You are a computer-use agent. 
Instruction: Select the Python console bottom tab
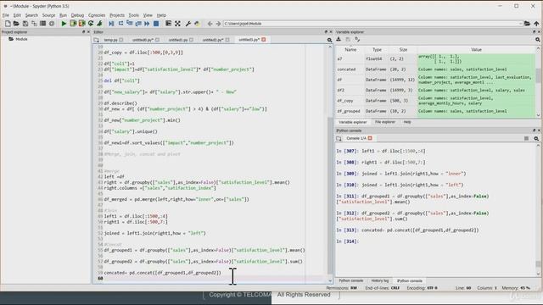coord(350,280)
